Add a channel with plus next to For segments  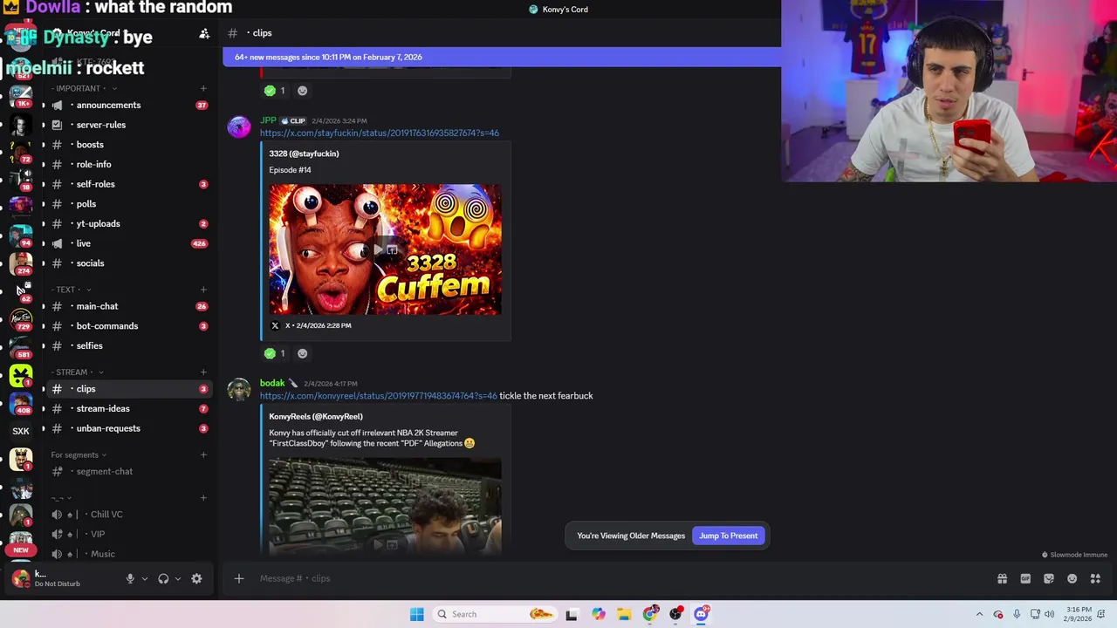click(x=203, y=454)
